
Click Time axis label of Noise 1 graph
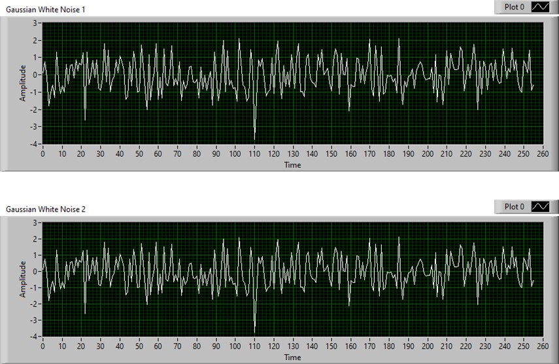(293, 165)
